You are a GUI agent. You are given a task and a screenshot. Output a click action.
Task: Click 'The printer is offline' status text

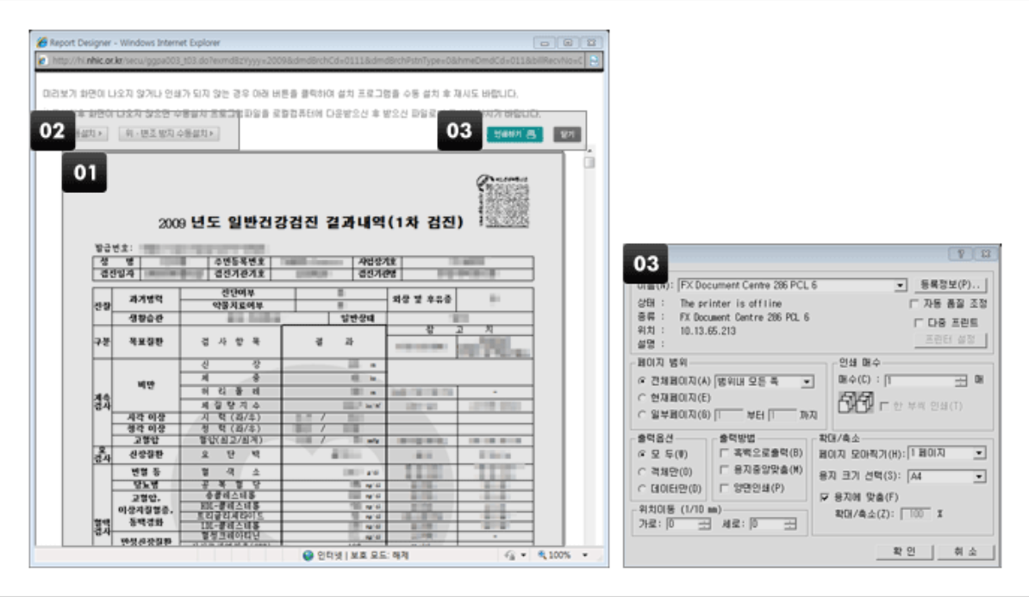click(731, 304)
